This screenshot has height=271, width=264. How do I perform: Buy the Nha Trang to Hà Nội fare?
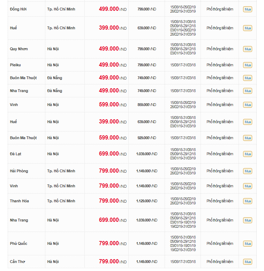pos(248,220)
